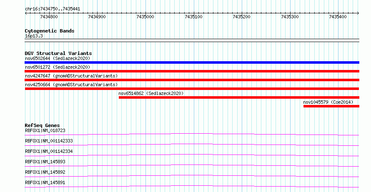
Task: Click the magenta NM_018723 transcript line
Action: coord(192,134)
